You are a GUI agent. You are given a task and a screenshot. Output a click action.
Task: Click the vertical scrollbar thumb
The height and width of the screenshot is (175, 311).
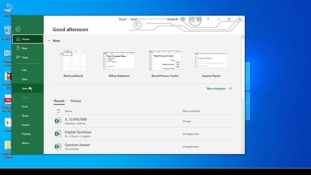pos(243,69)
